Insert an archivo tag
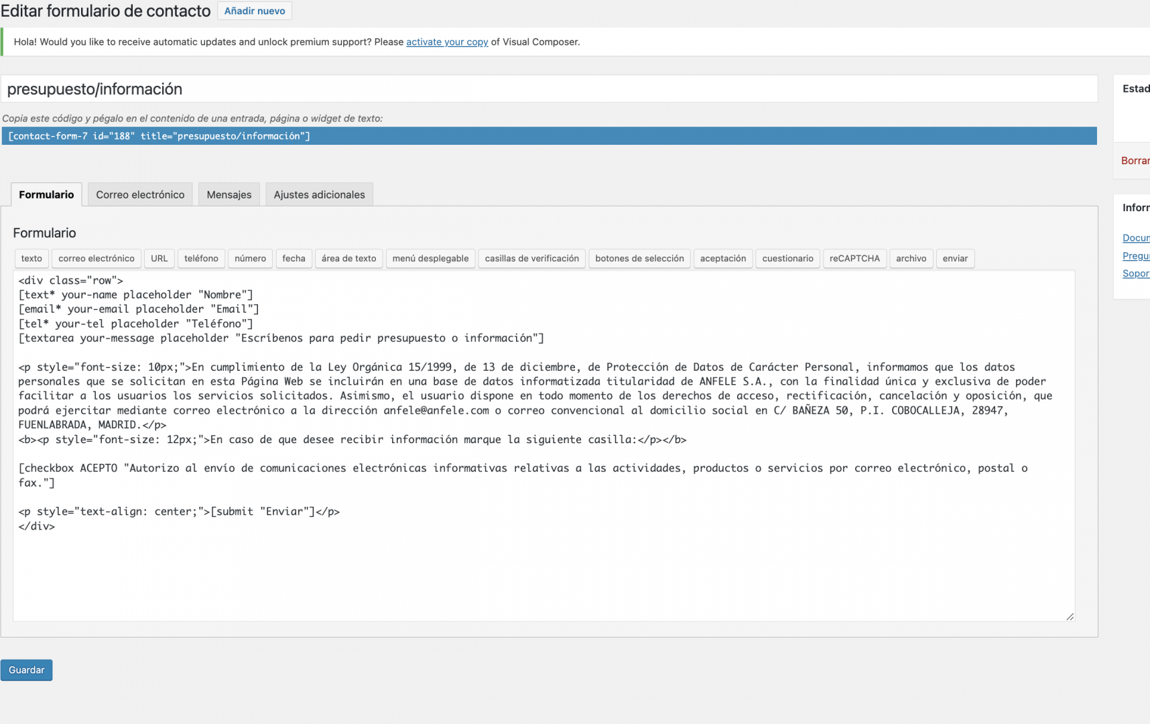The width and height of the screenshot is (1150, 724). point(911,258)
